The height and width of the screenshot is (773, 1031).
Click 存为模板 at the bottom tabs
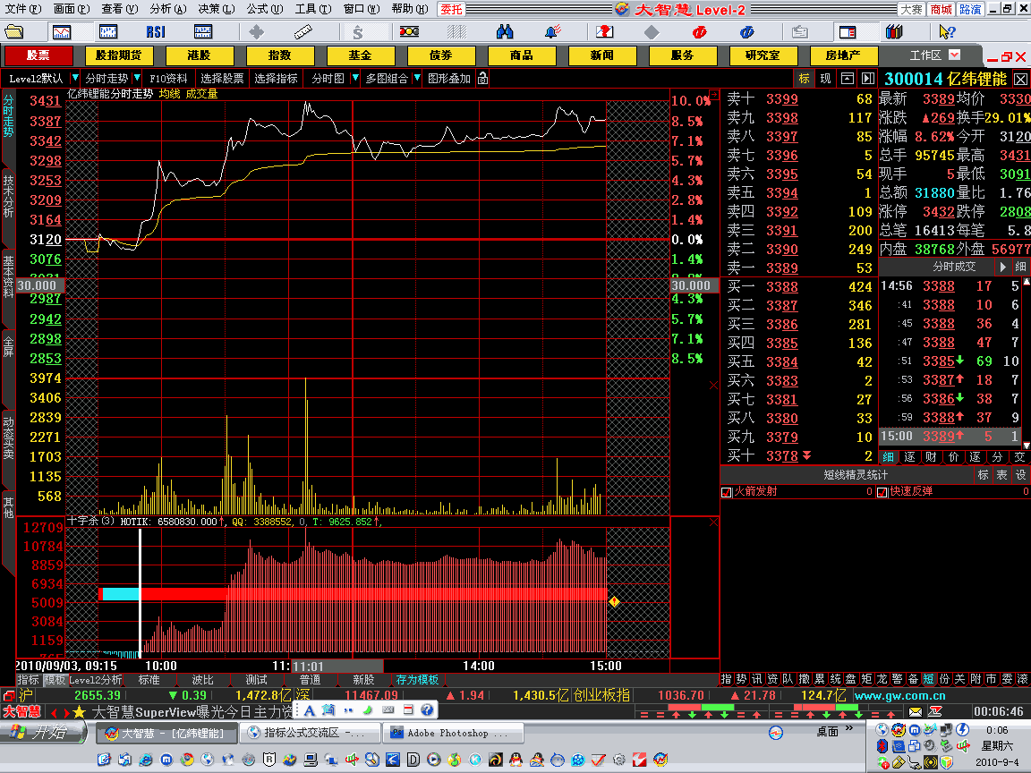(417, 680)
